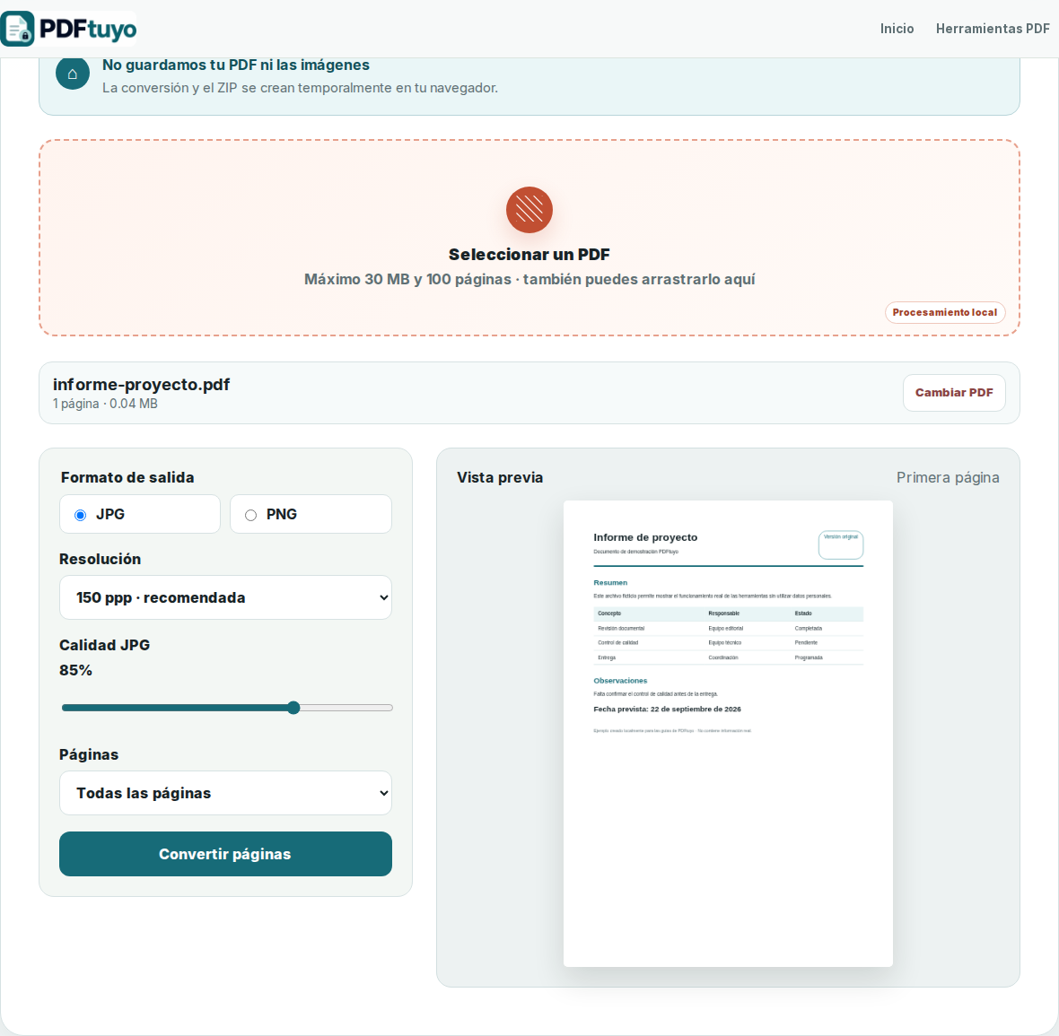Click the round striped upload icon
This screenshot has width=1059, height=1036.
(x=529, y=210)
